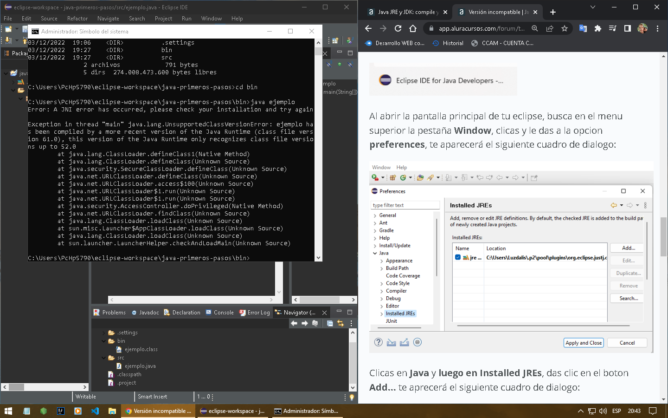Switch to the Error Log tab
Viewport: 668px width, 418px height.
tap(254, 313)
